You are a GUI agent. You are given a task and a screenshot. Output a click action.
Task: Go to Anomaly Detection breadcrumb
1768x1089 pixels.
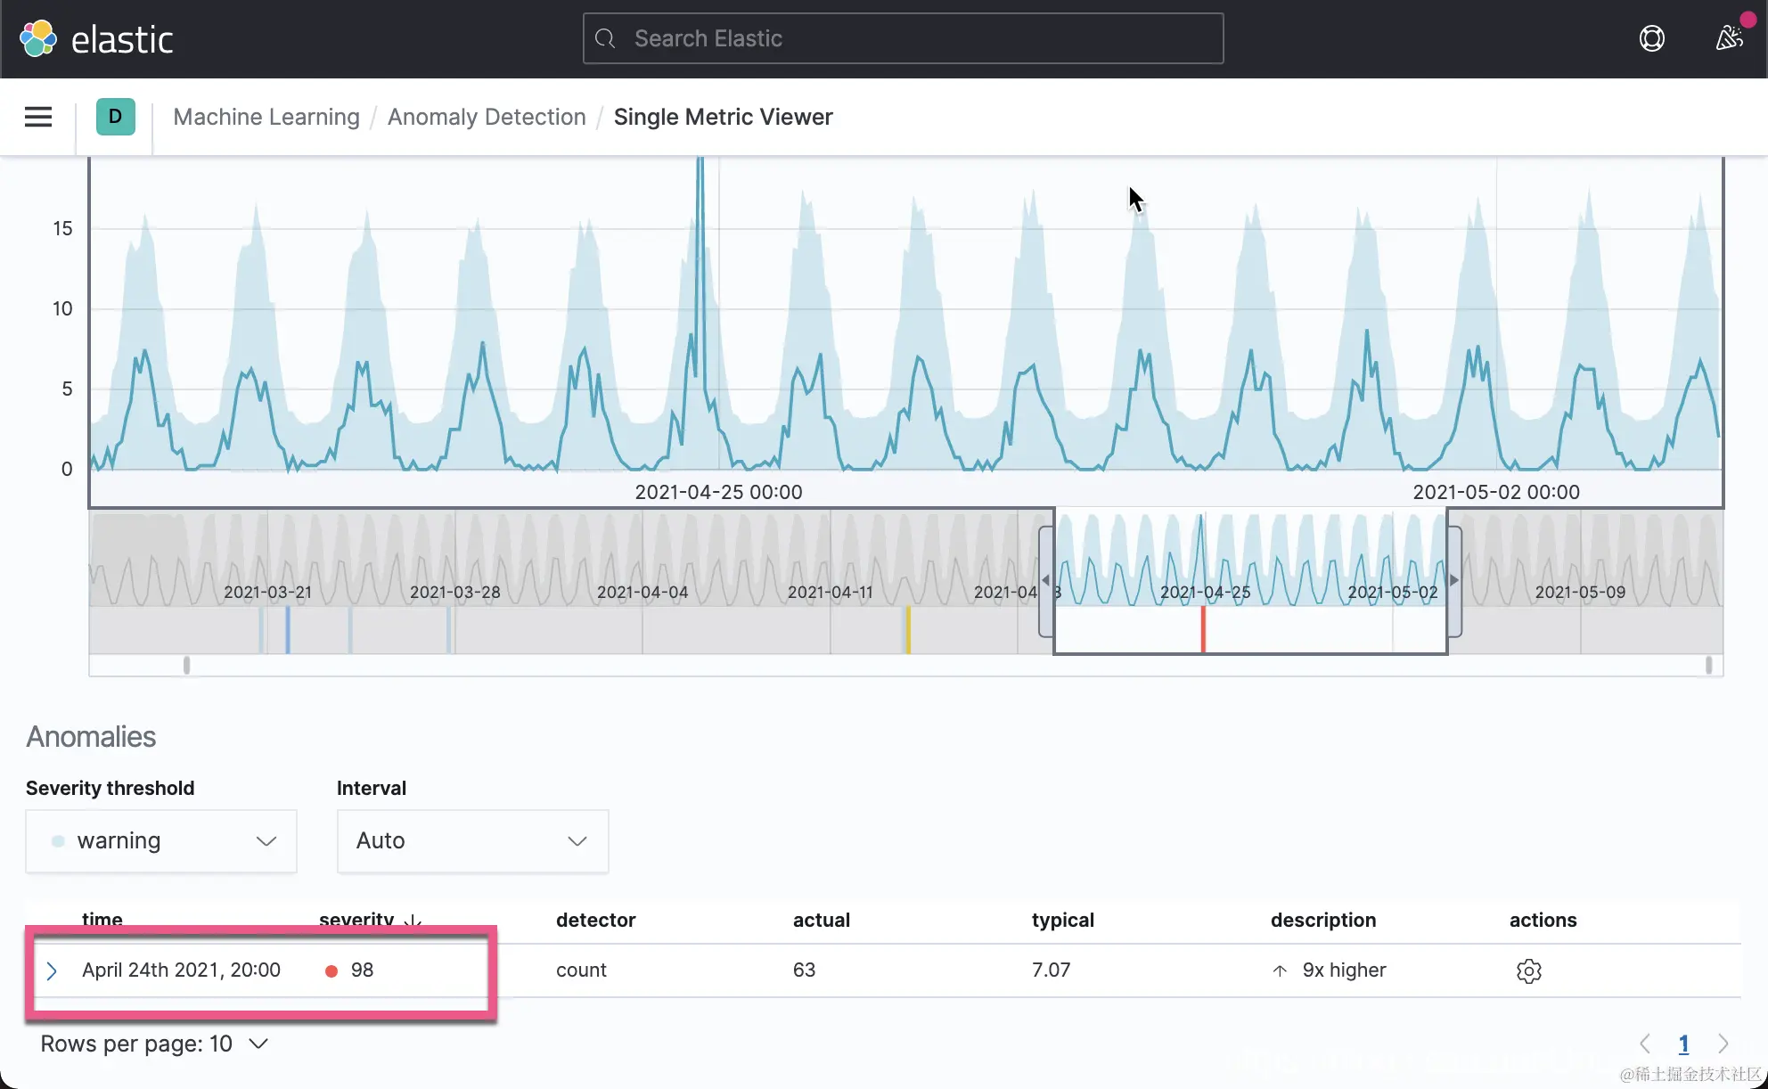click(487, 117)
